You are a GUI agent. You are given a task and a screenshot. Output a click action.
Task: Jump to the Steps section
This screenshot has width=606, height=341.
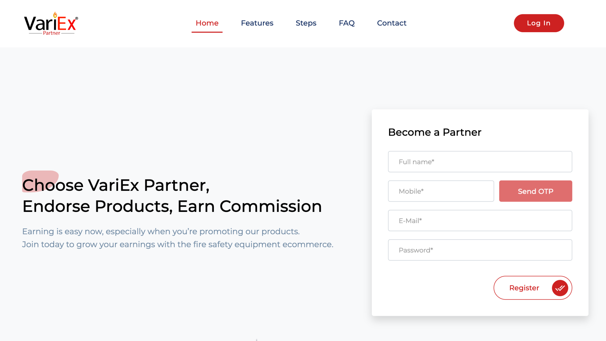tap(306, 23)
